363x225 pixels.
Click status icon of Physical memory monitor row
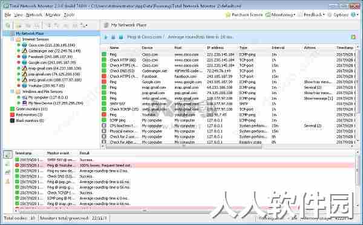pyautogui.click(x=104, y=132)
